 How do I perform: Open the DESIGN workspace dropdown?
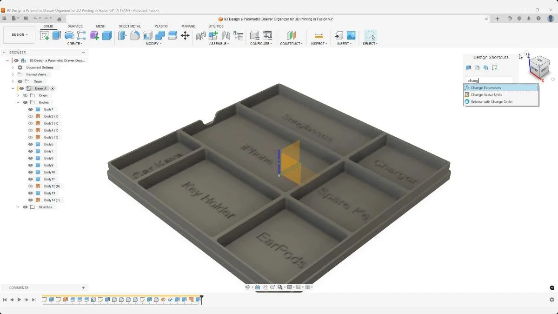(19, 35)
